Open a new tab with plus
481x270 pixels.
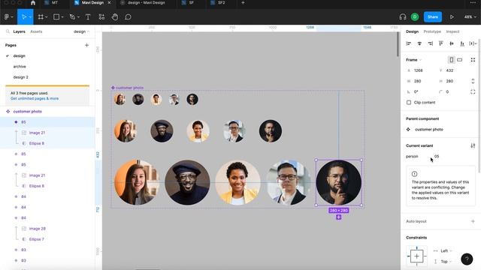[x=243, y=3]
